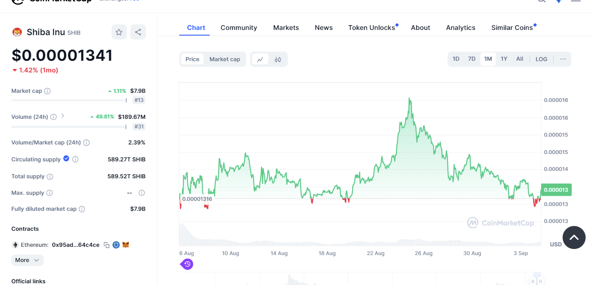This screenshot has height=285, width=593.
Task: Show Volume (24h) info icon
Action: (x=53, y=117)
